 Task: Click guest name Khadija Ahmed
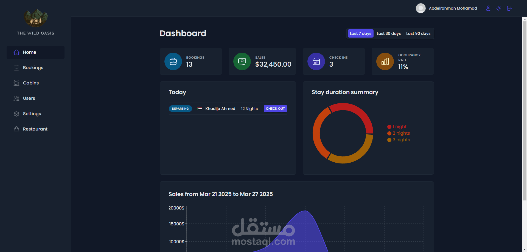220,109
